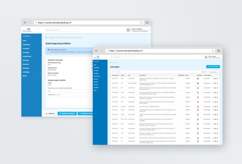Click the Titel aanvraag column header
Screen dimensions: 242x164
point(142,75)
